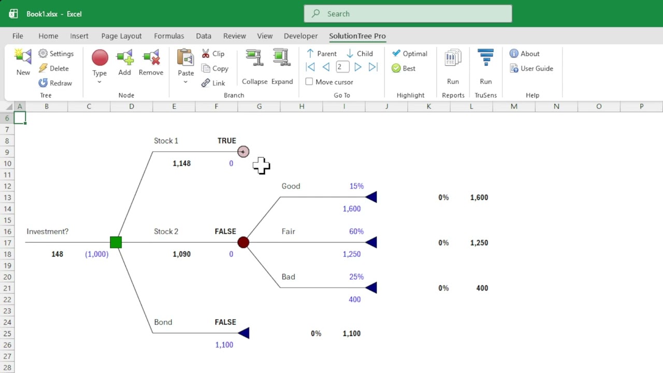
Task: Switch to the Formulas tab
Action: (169, 36)
